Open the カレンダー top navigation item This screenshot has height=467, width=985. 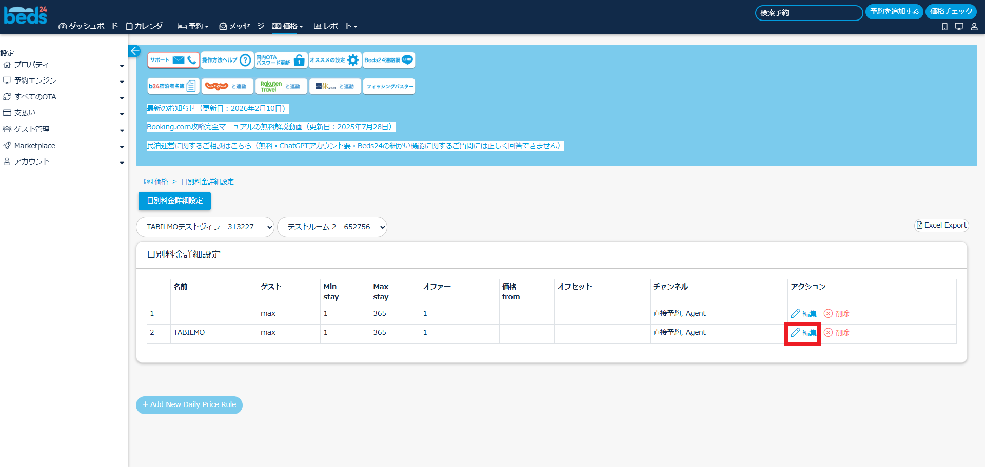point(148,26)
